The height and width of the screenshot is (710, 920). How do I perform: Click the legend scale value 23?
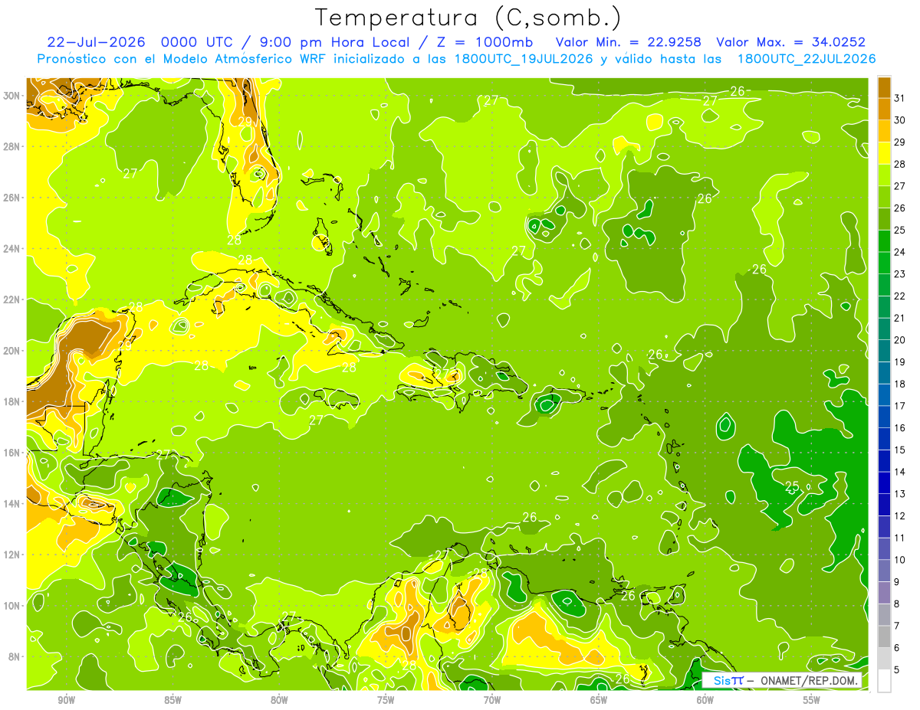click(x=899, y=274)
